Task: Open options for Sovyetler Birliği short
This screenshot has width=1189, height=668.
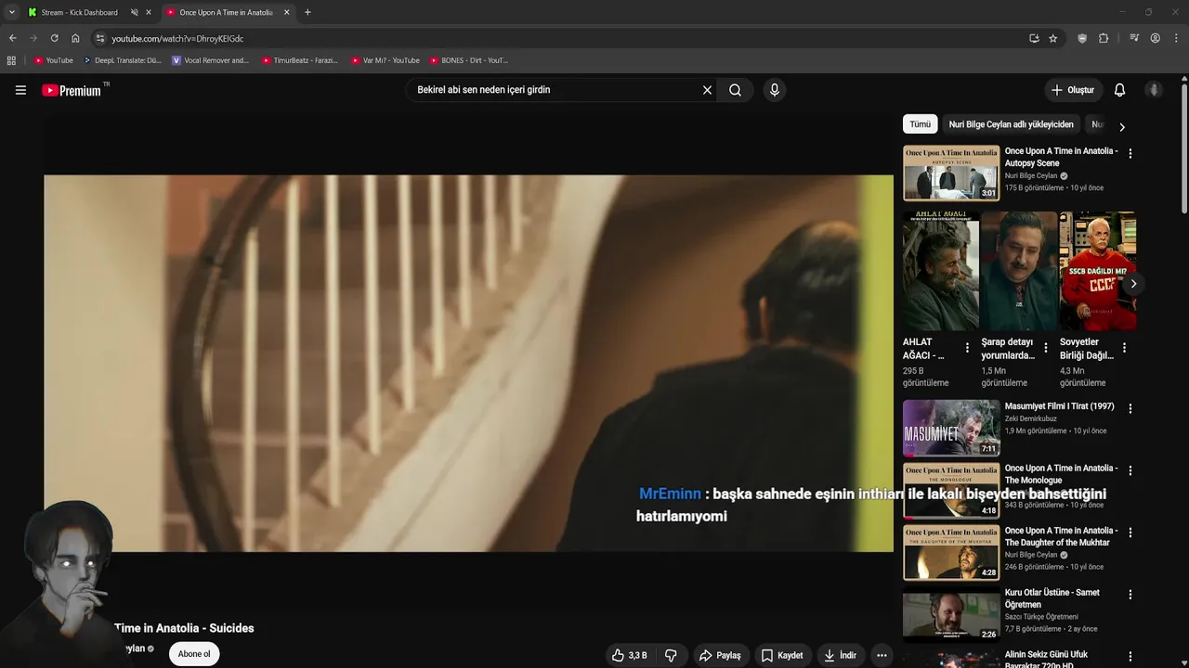Action: pyautogui.click(x=1124, y=348)
